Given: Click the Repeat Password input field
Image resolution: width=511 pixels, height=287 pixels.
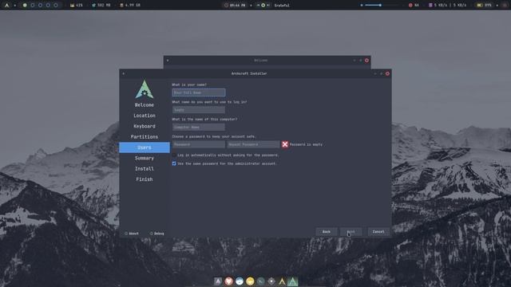Looking at the screenshot, I should point(254,144).
